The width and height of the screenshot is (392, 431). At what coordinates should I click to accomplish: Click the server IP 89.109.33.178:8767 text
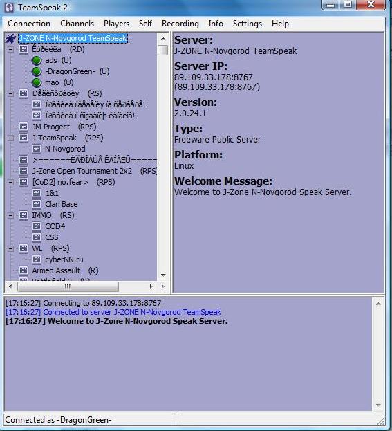click(213, 77)
